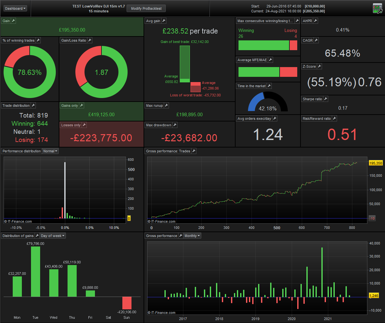This screenshot has height=323, width=385.
Task: Click the Max drawdown wrench icon
Action: [x=175, y=125]
